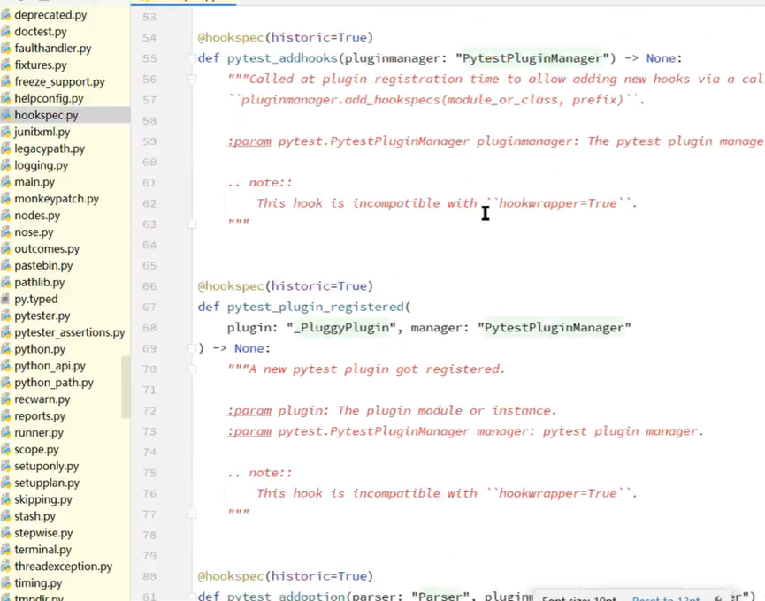Open python_api.py in the tree
The image size is (765, 601).
(x=50, y=366)
